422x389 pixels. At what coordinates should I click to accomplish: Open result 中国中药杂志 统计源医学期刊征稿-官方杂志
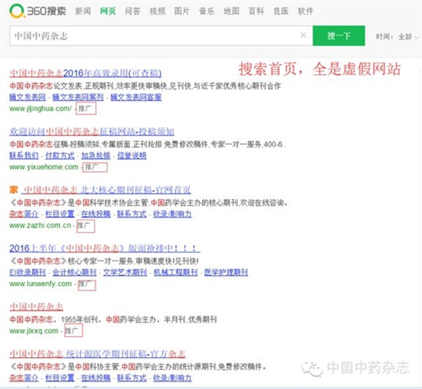click(98, 354)
